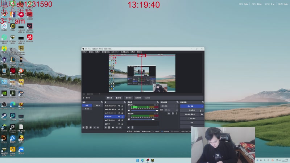Click 开始录制 to start recording

coord(192,110)
